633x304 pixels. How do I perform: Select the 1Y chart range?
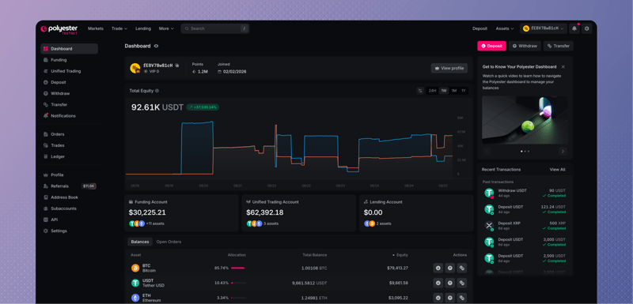tap(464, 91)
